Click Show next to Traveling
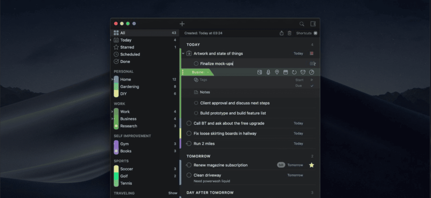Screen dimensions: 431x198 (173, 193)
